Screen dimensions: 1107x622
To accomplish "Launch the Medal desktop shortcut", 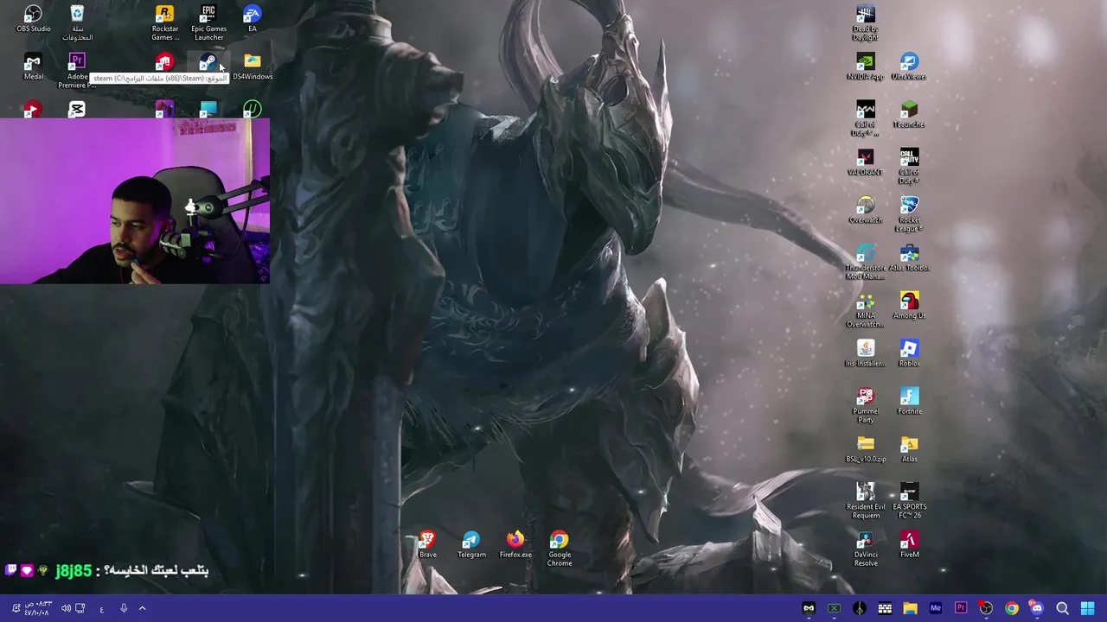I will 33,67.
